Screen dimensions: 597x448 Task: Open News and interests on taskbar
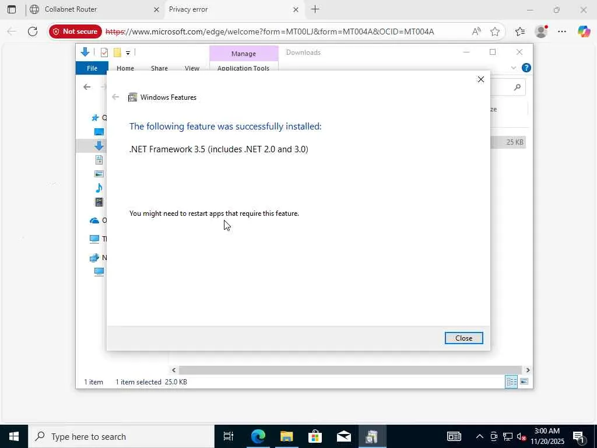pos(454,436)
